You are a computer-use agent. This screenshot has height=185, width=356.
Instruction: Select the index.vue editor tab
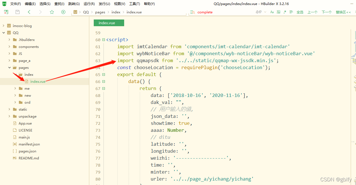point(109,23)
